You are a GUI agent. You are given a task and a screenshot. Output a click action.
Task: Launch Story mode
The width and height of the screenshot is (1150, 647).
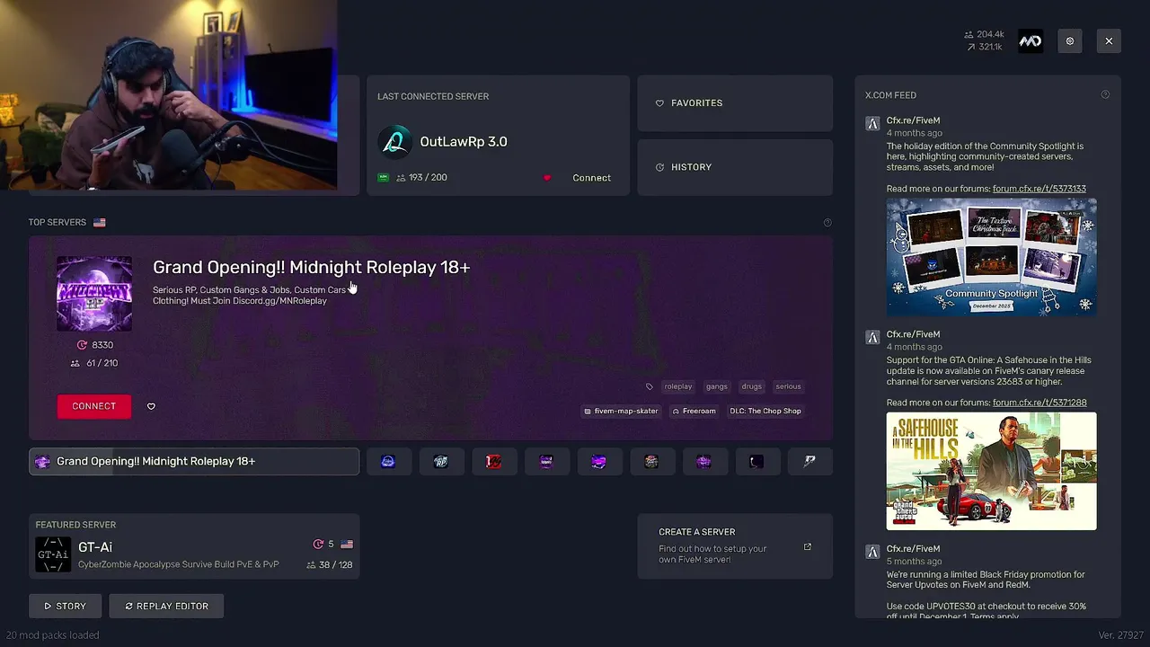point(66,606)
